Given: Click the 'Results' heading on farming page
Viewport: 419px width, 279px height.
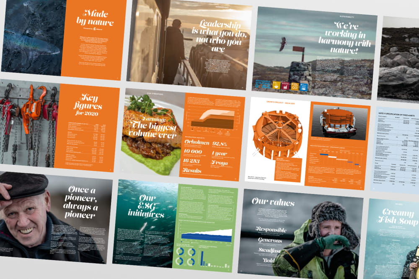Looking at the screenshot, I should (x=192, y=170).
